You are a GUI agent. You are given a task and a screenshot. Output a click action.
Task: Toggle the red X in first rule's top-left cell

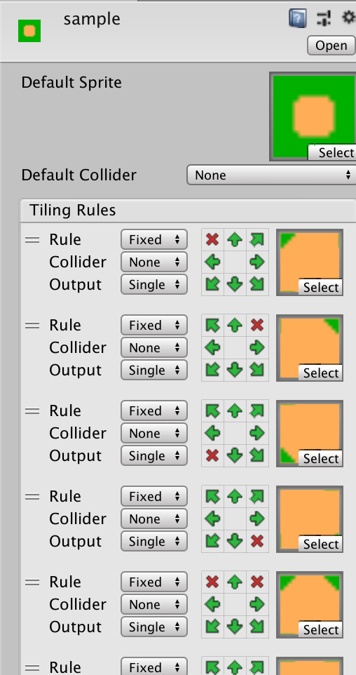point(212,240)
